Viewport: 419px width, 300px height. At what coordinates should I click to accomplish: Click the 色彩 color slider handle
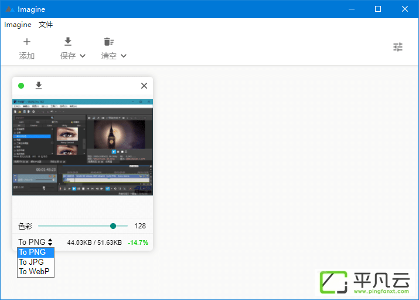[113, 226]
